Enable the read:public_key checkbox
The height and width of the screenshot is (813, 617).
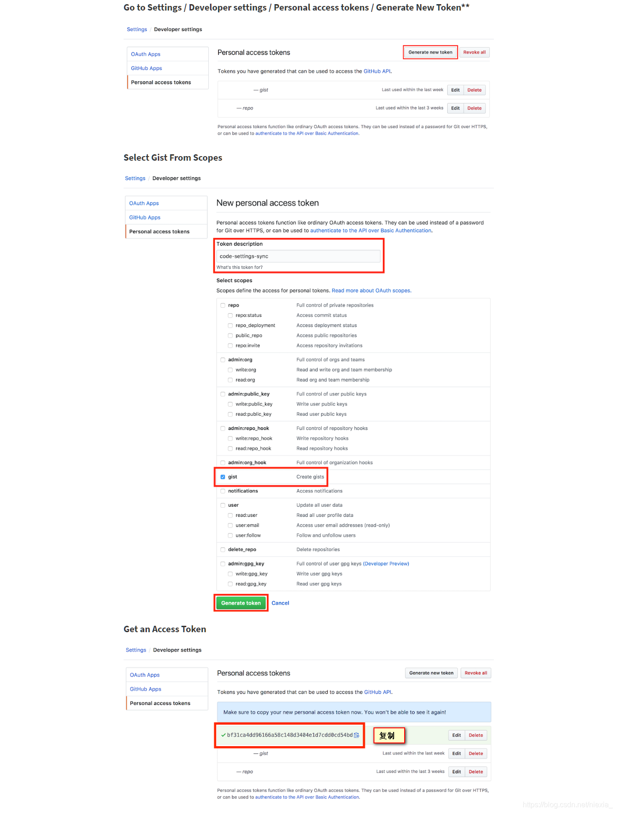coord(230,414)
